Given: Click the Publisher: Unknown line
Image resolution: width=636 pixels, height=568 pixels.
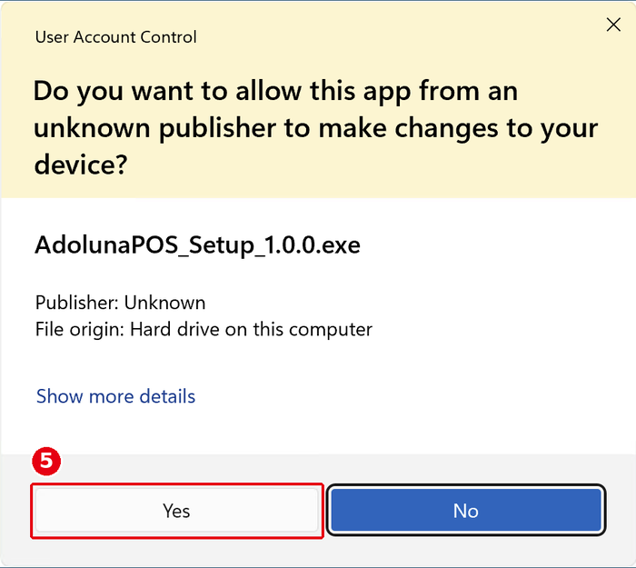Looking at the screenshot, I should [x=120, y=303].
